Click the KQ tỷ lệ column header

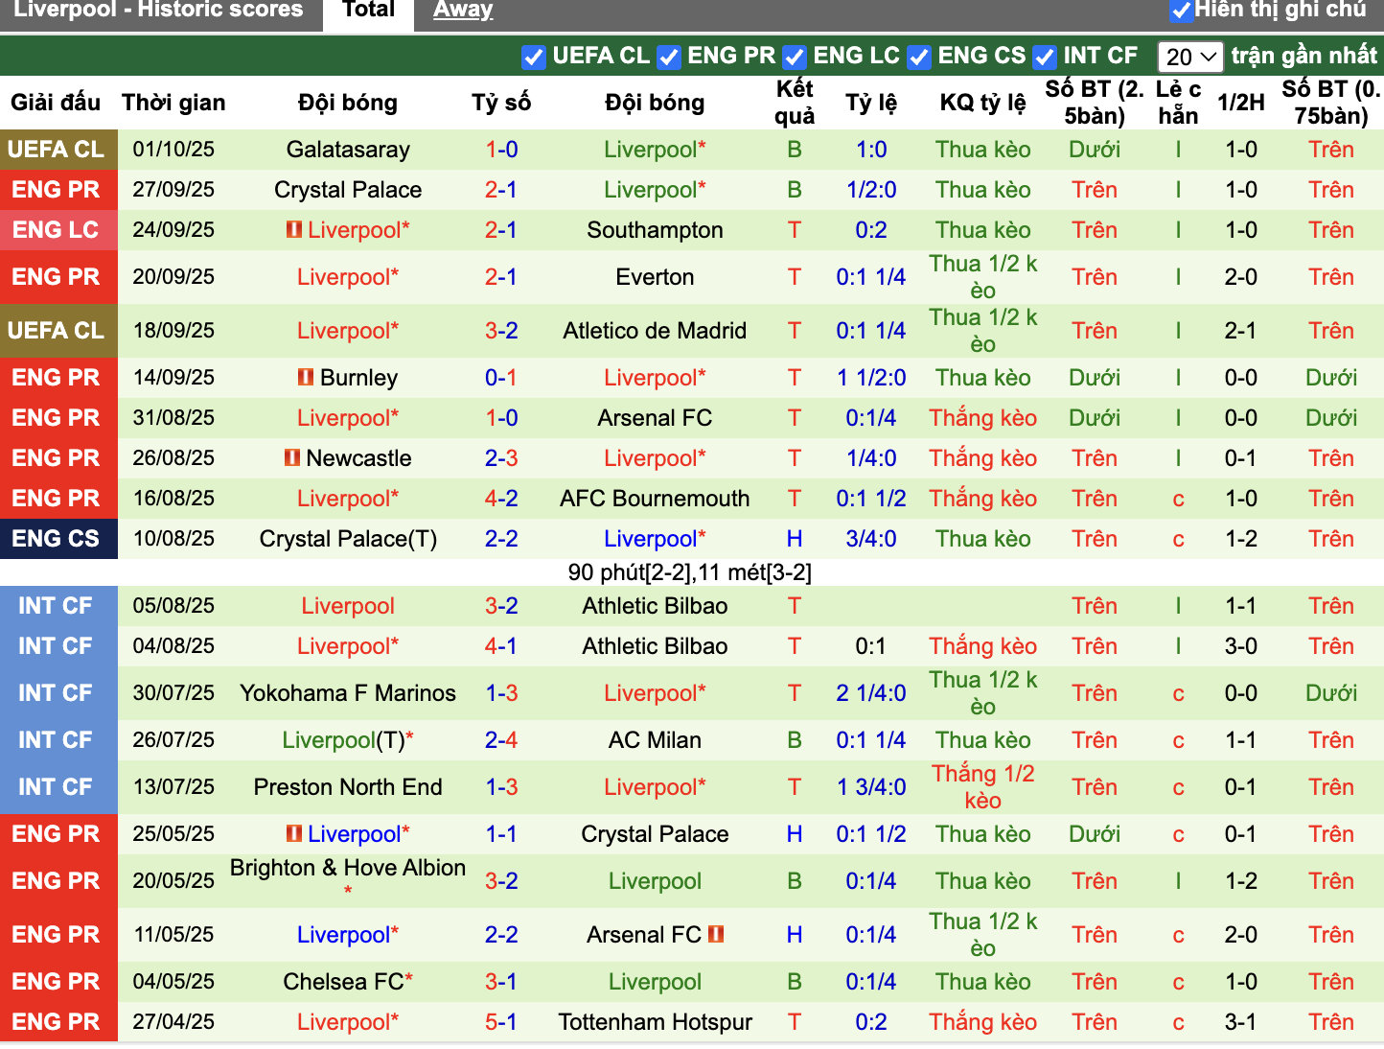pyautogui.click(x=982, y=103)
